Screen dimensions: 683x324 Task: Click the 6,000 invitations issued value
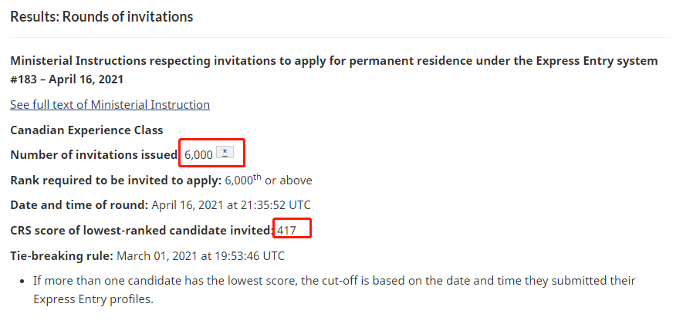click(x=198, y=155)
